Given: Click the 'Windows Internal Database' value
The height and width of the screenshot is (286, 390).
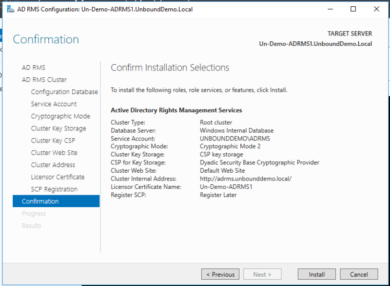Looking at the screenshot, I should click(236, 130).
